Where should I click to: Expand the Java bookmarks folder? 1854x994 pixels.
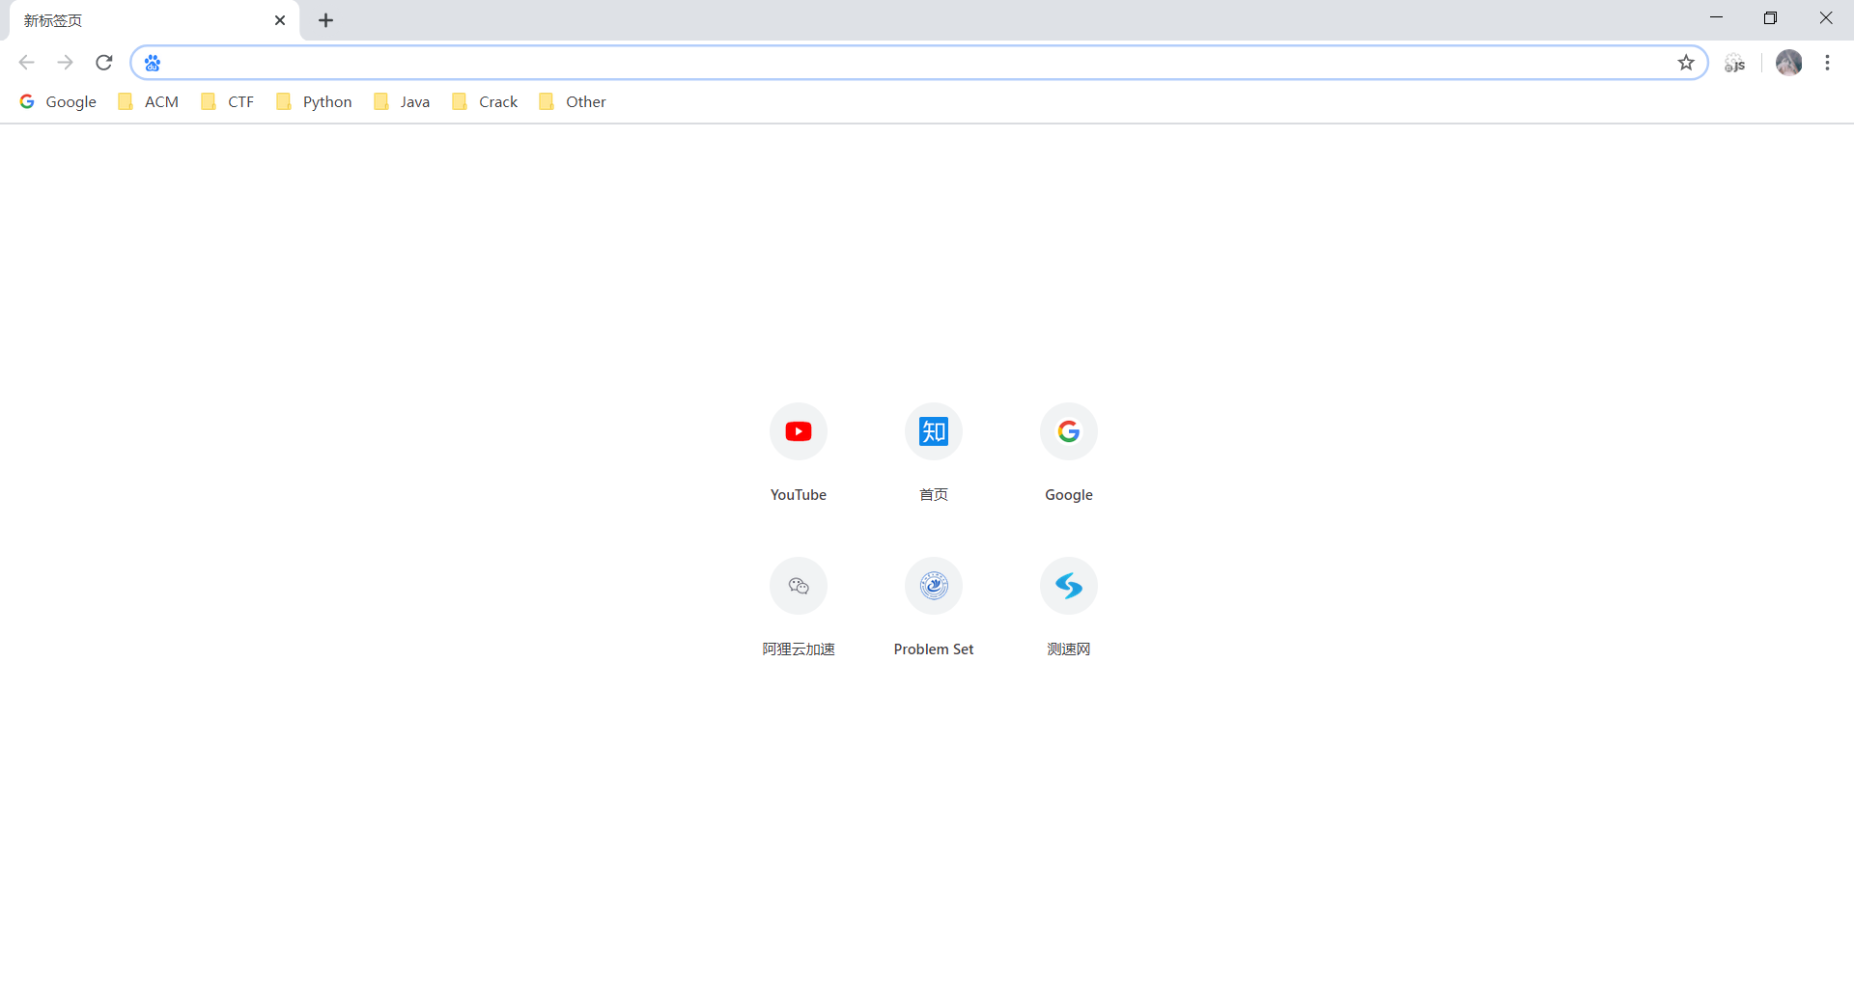[402, 101]
